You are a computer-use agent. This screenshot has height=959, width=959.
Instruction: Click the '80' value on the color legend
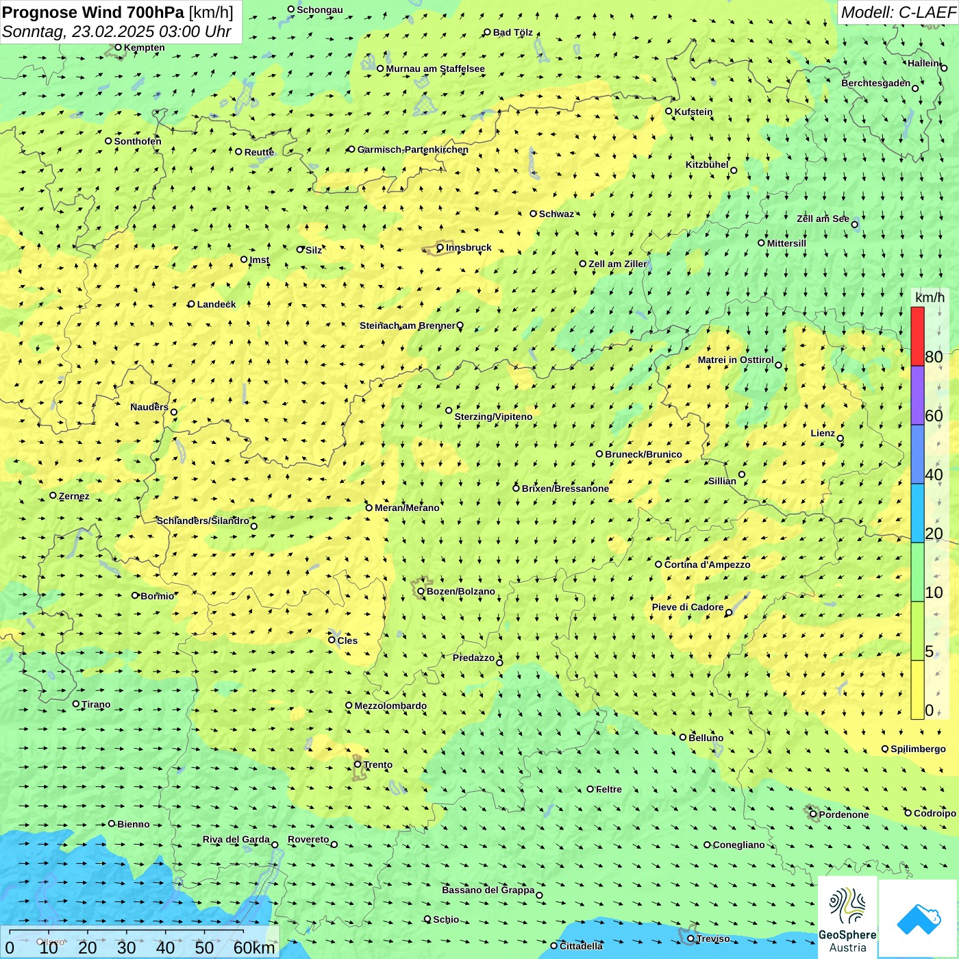(934, 356)
